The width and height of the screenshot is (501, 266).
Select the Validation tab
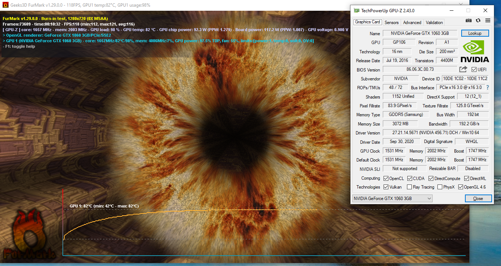(434, 23)
